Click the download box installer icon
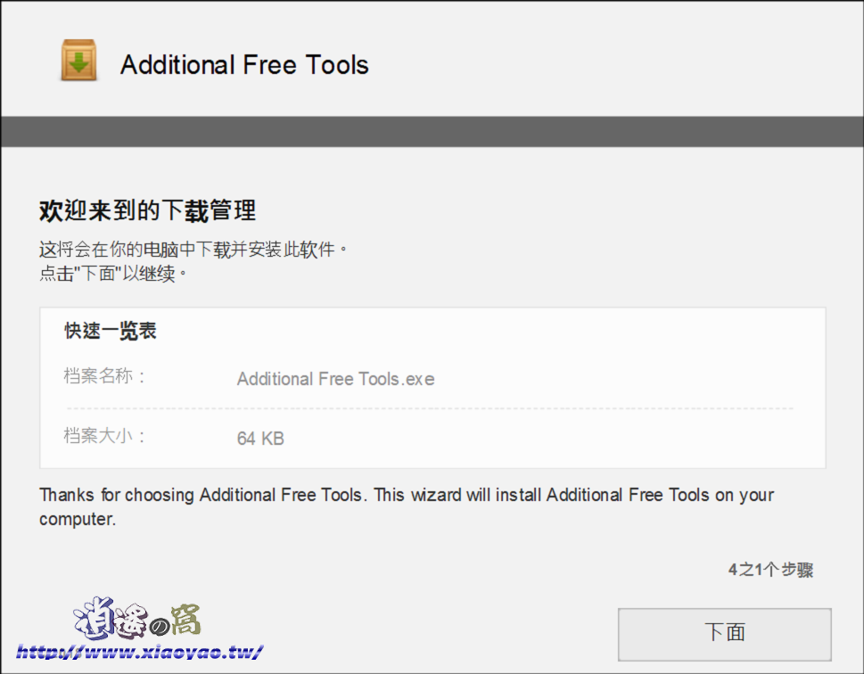Image resolution: width=864 pixels, height=674 pixels. pyautogui.click(x=78, y=60)
